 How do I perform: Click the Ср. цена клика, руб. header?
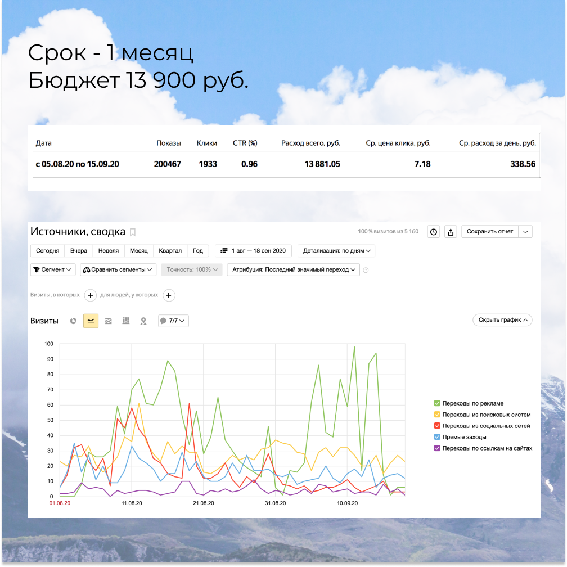[x=398, y=143]
